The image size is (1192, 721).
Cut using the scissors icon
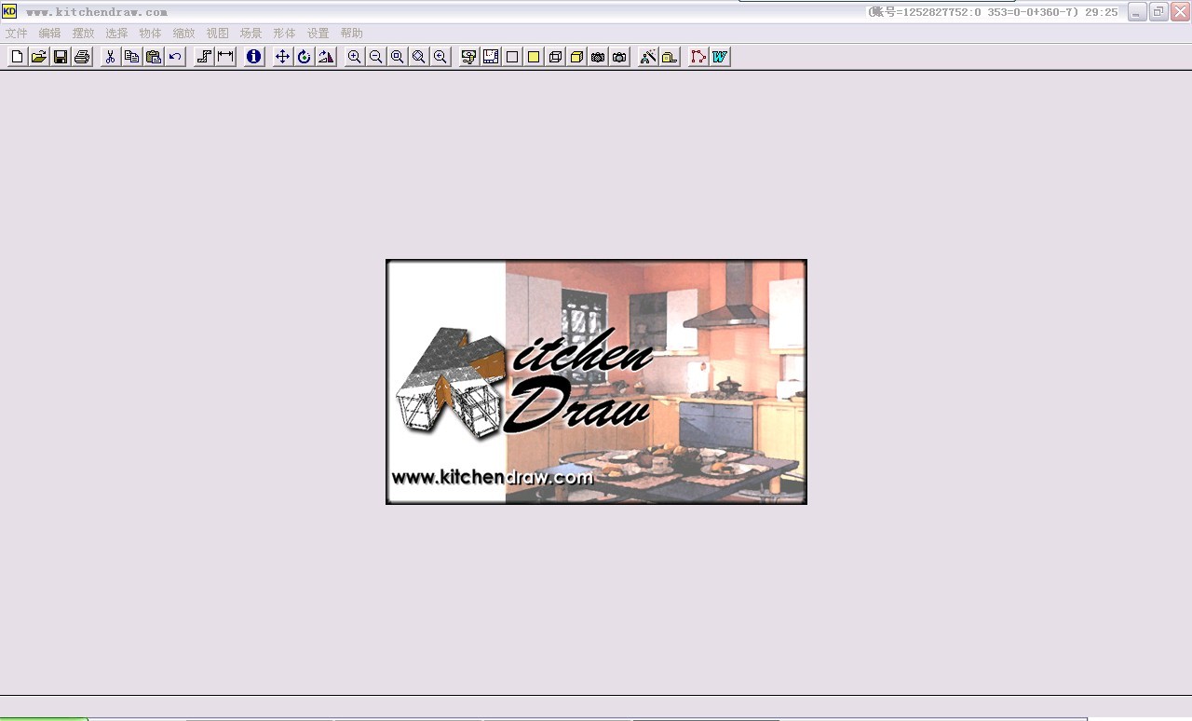pyautogui.click(x=110, y=57)
